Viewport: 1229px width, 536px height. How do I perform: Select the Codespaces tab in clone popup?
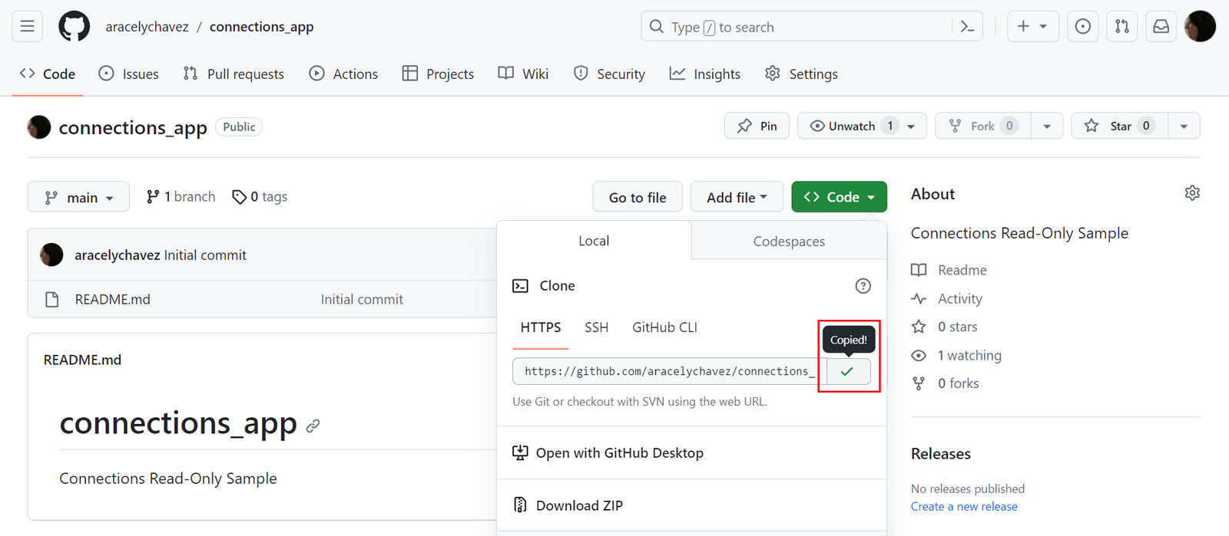click(789, 242)
